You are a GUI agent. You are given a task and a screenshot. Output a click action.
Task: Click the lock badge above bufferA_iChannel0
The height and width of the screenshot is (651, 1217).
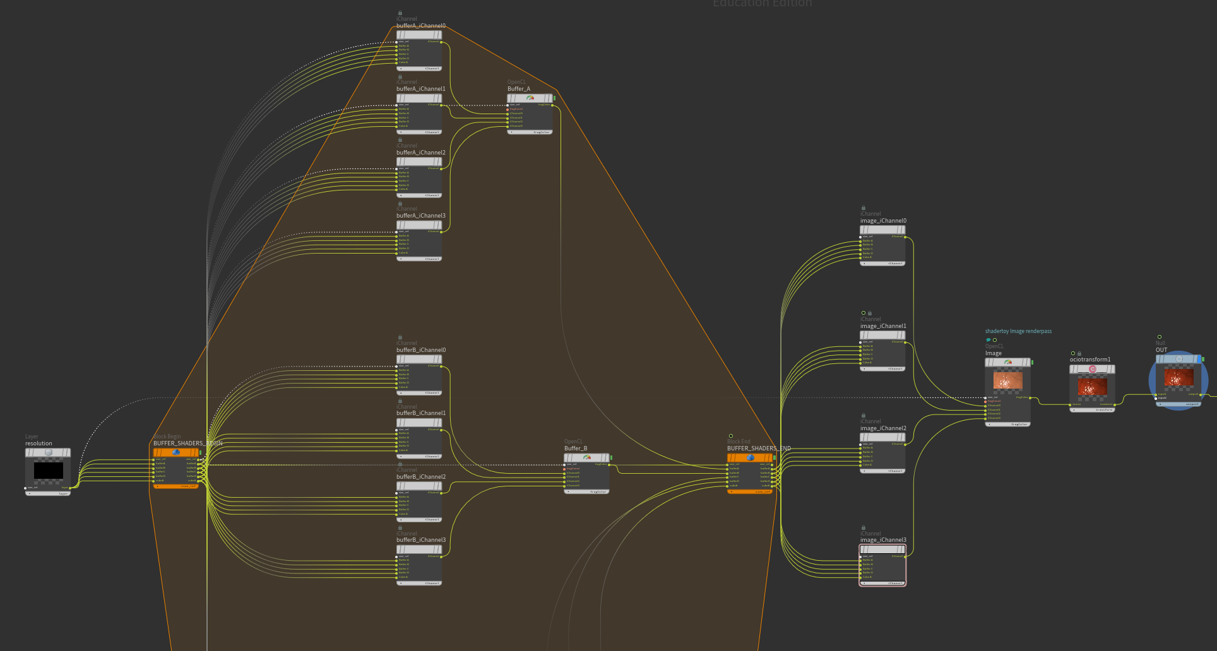[400, 13]
